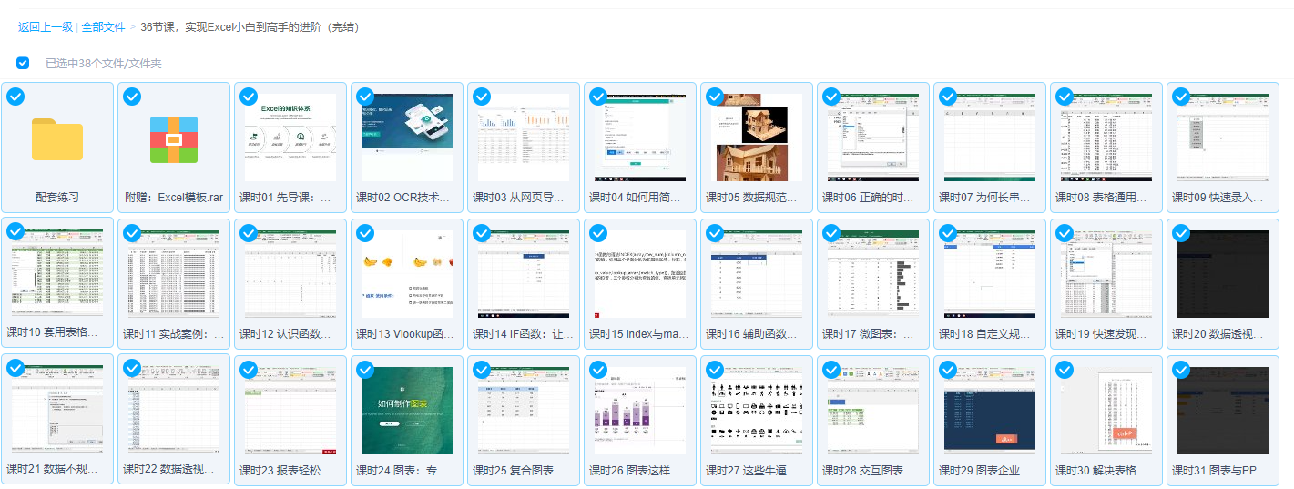
Task: Click the Excel模板.rar archive icon
Action: (174, 138)
